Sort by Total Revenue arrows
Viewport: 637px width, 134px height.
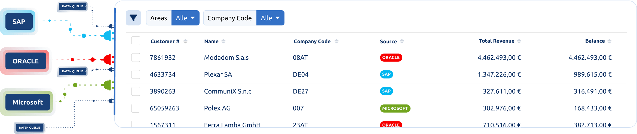coord(519,41)
